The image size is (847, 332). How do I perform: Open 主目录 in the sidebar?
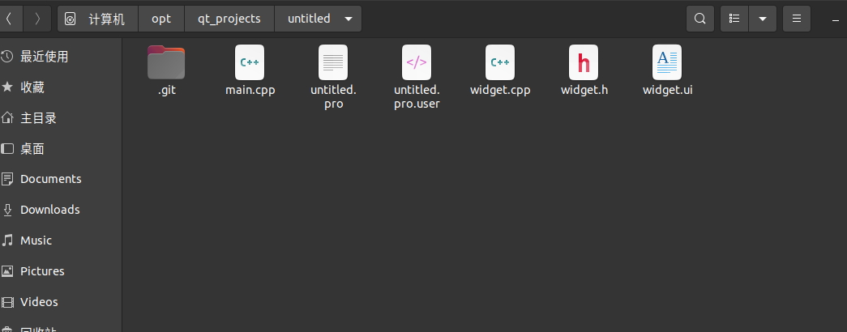click(x=61, y=117)
